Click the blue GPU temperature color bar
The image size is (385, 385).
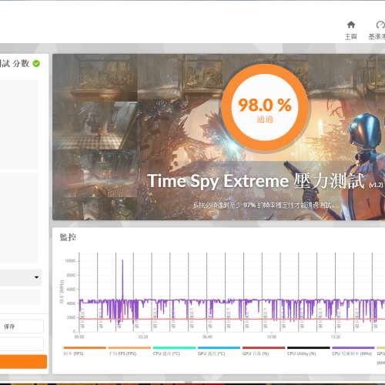[x=219, y=348]
